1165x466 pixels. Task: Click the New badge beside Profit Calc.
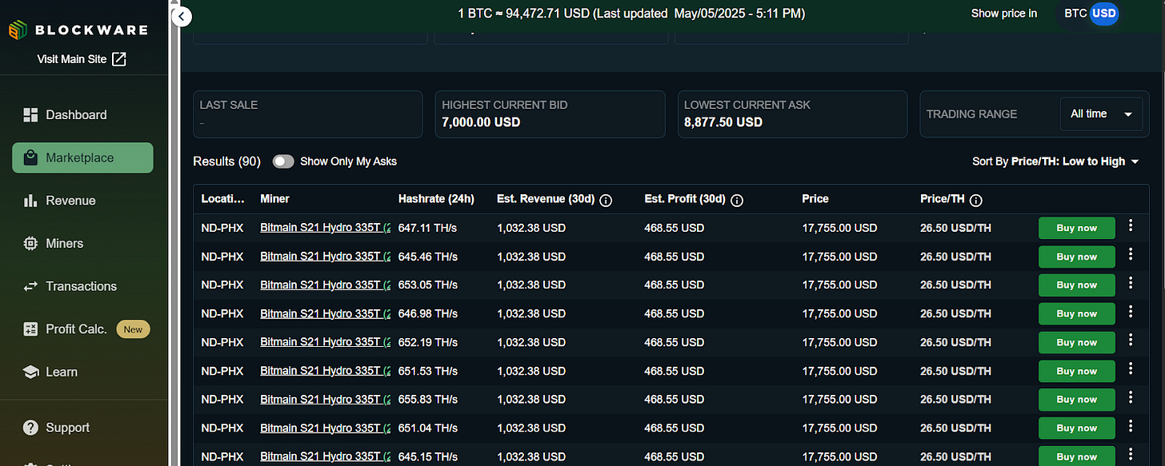pos(133,329)
